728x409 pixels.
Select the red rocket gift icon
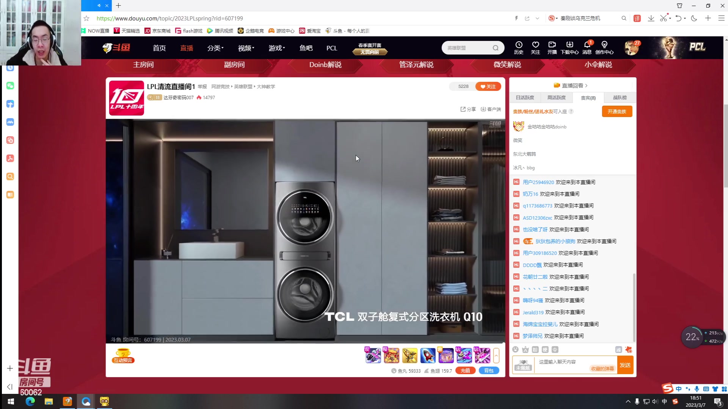pyautogui.click(x=428, y=356)
